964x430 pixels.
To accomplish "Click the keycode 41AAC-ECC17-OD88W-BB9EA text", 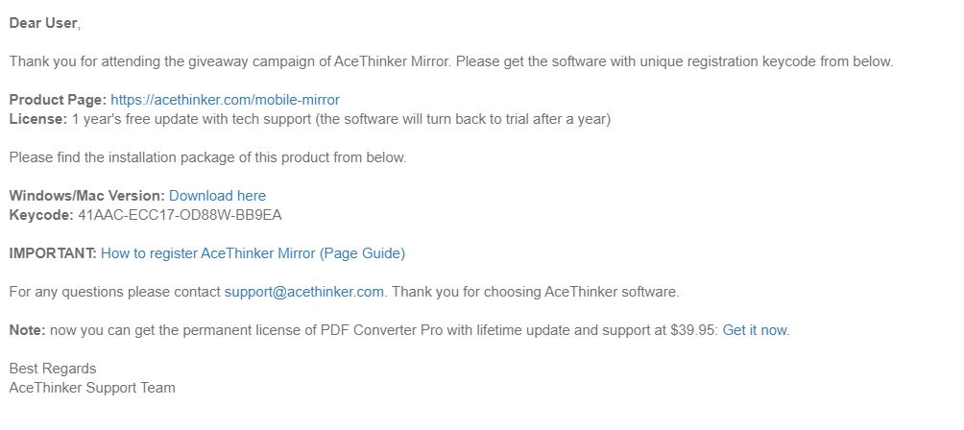I will [x=178, y=215].
